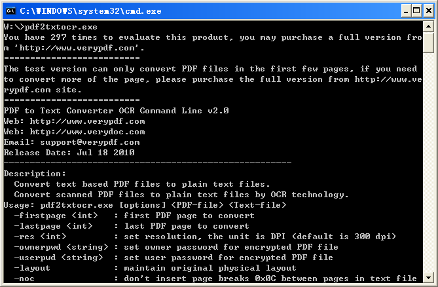438x287 pixels.
Task: Click the vertical scrollbar thumb
Action: click(x=428, y=42)
